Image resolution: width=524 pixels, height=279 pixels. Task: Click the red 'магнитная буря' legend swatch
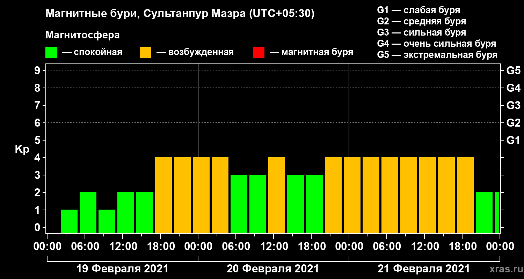(259, 53)
